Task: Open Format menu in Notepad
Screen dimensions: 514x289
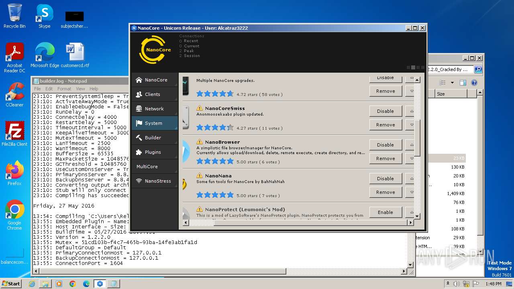Action: [64, 89]
